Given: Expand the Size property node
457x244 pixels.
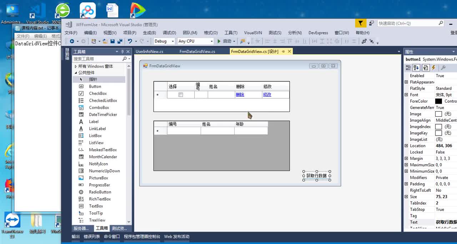Looking at the screenshot, I should coord(406,197).
